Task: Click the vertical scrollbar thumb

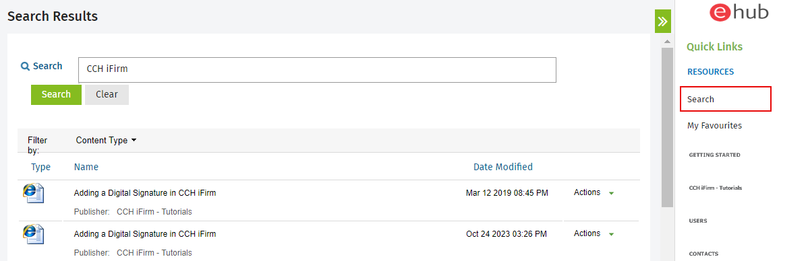Action: 667,127
